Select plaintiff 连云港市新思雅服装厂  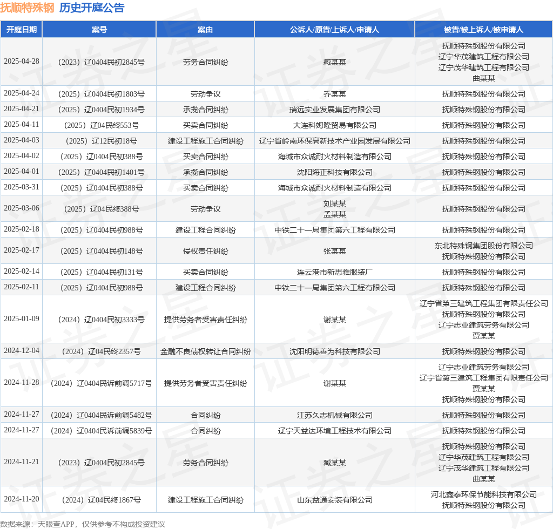pyautogui.click(x=335, y=272)
